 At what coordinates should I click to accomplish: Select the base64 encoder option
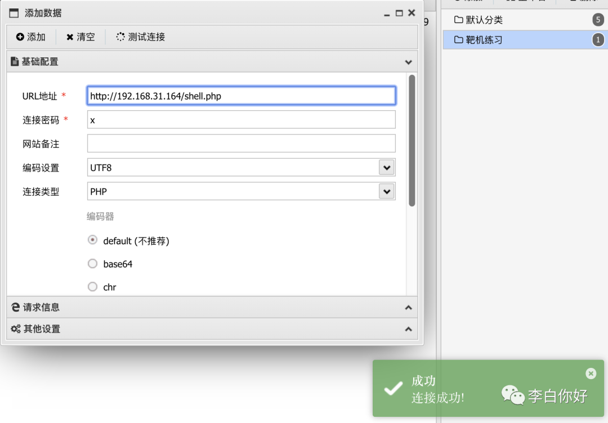coord(92,263)
